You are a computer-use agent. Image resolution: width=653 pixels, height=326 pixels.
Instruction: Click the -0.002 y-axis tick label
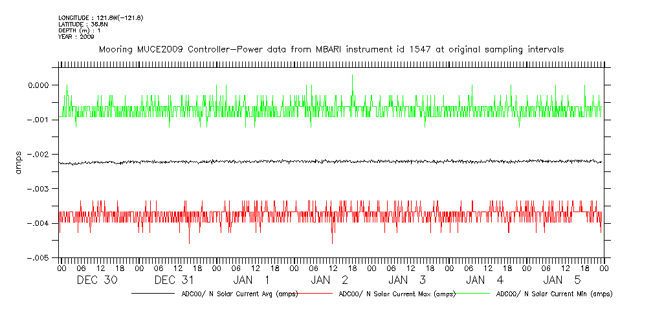(x=35, y=154)
